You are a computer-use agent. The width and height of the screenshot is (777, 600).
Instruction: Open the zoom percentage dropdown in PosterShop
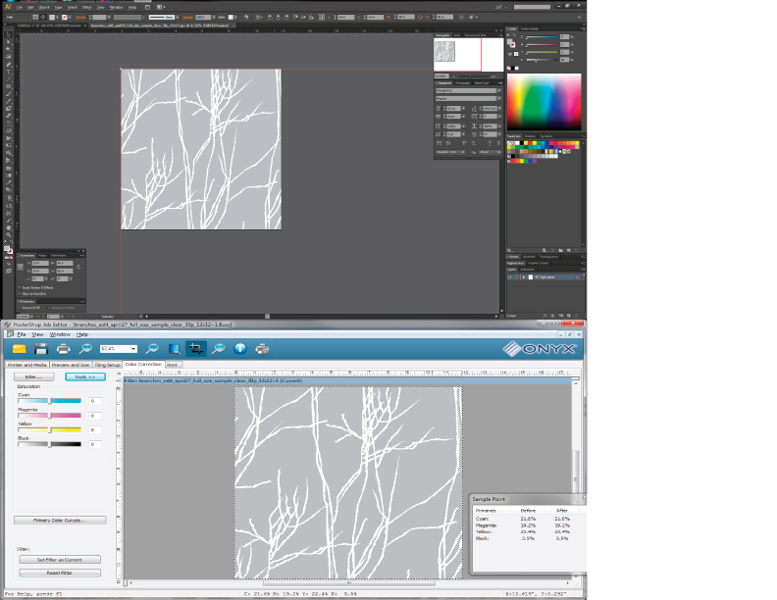(x=133, y=348)
